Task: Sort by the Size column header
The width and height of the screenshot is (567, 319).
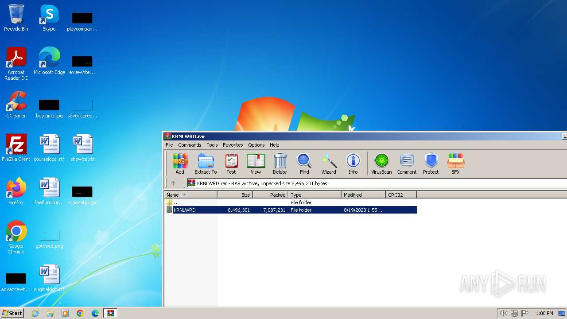Action: pos(235,195)
